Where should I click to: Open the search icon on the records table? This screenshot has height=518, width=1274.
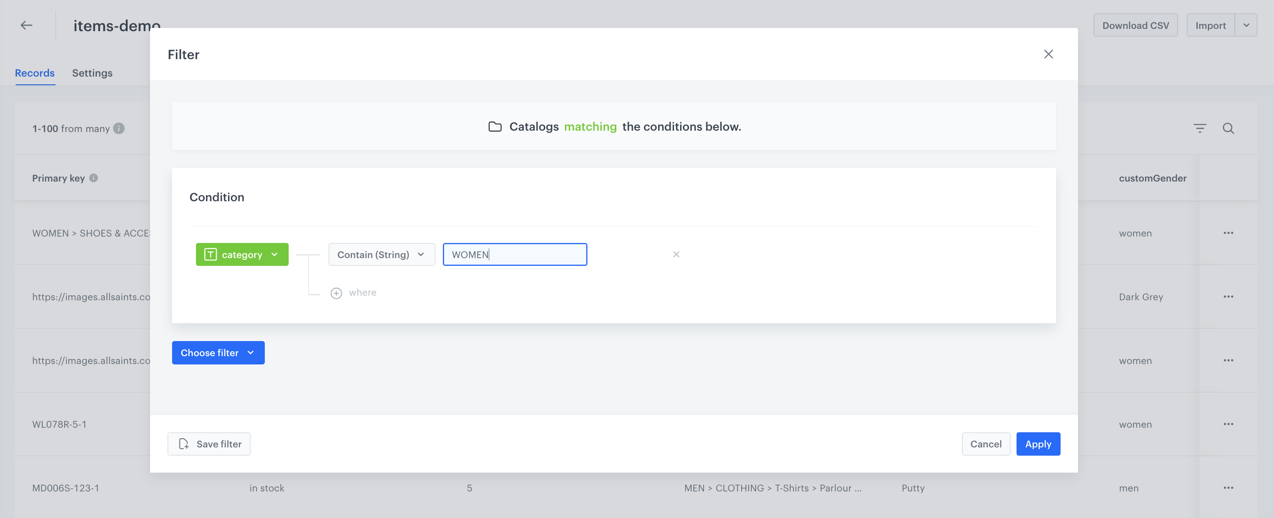[x=1229, y=128]
